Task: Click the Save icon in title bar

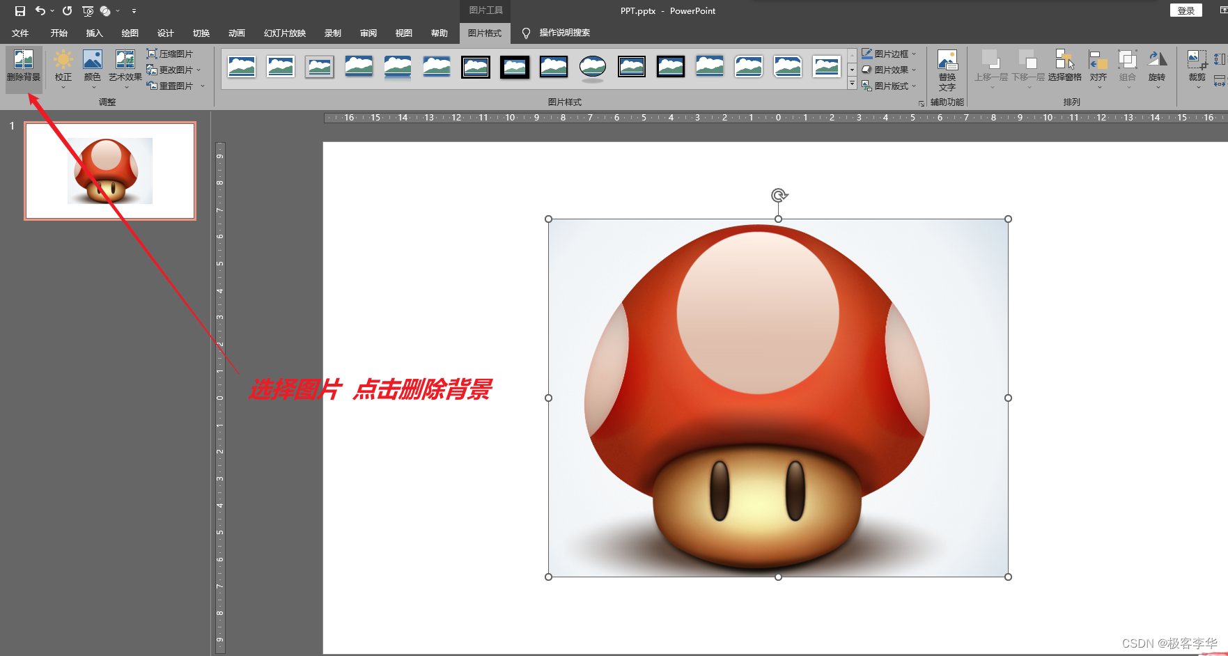Action: pyautogui.click(x=20, y=11)
